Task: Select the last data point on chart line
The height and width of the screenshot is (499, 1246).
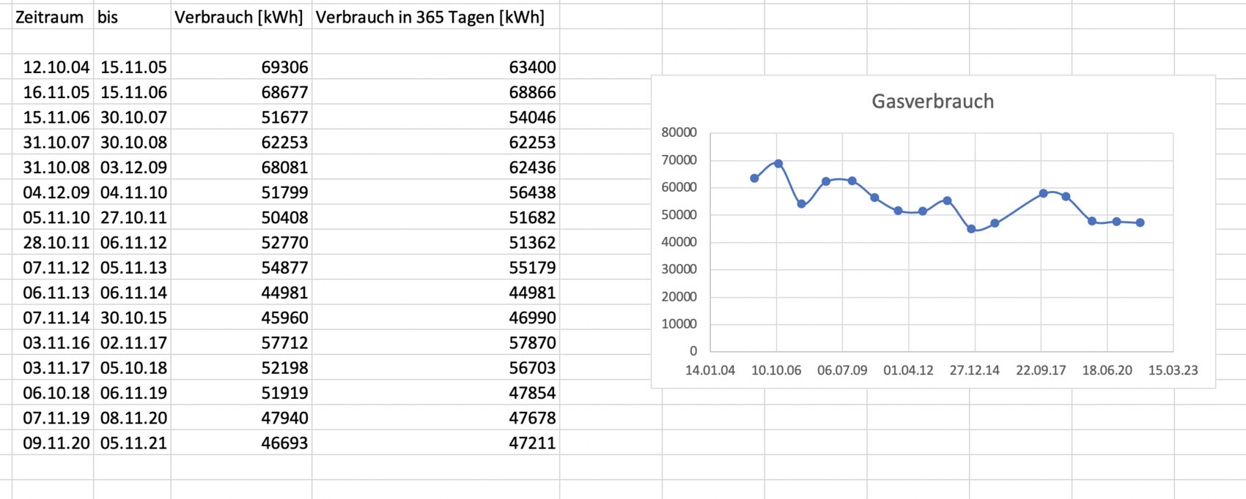Action: pyautogui.click(x=1140, y=222)
